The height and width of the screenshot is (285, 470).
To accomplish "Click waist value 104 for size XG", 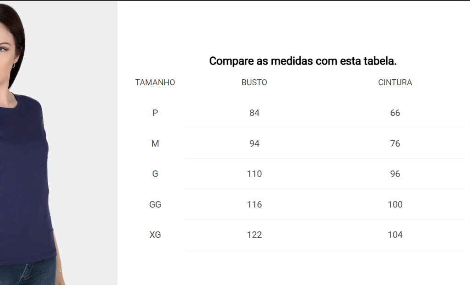I will 395,235.
